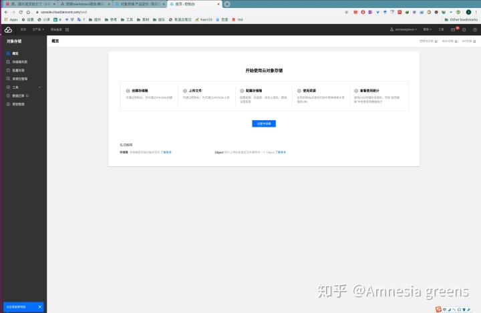Open the hao123 bookmark
Screen dimensions: 481x313
204,19
